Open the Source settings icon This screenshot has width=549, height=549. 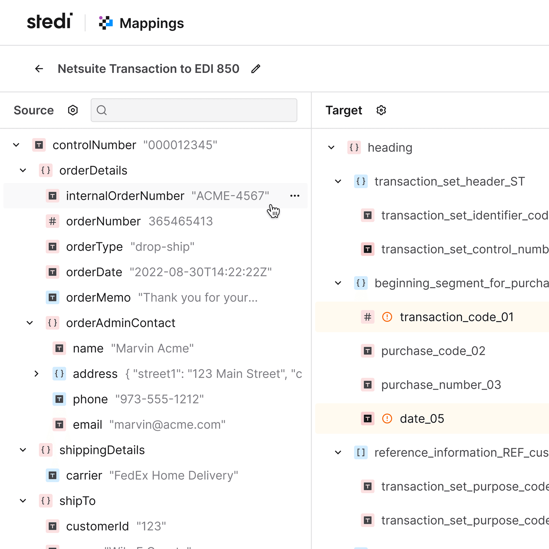click(73, 110)
